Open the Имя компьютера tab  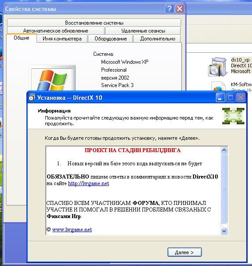[62, 39]
